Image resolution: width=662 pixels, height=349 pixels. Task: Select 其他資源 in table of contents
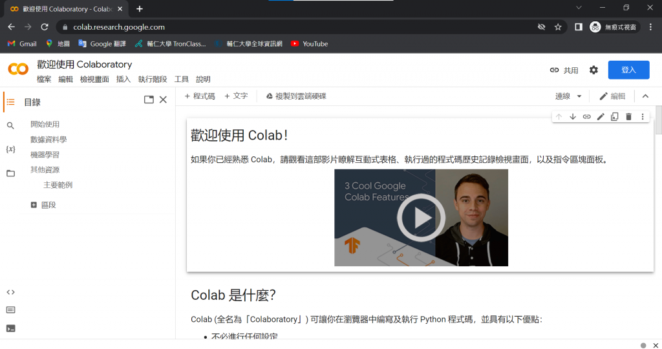click(45, 169)
